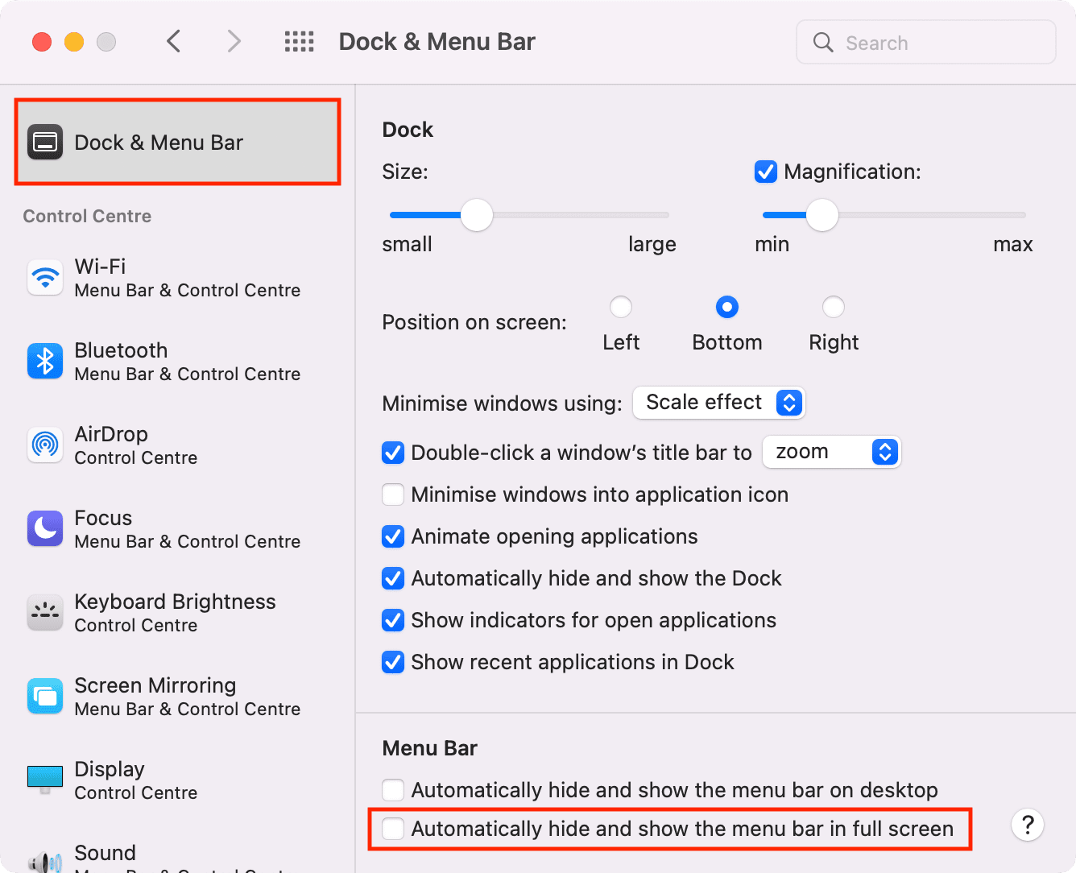This screenshot has height=873, width=1076.
Task: Open the zoom action dropdown
Action: [x=830, y=452]
